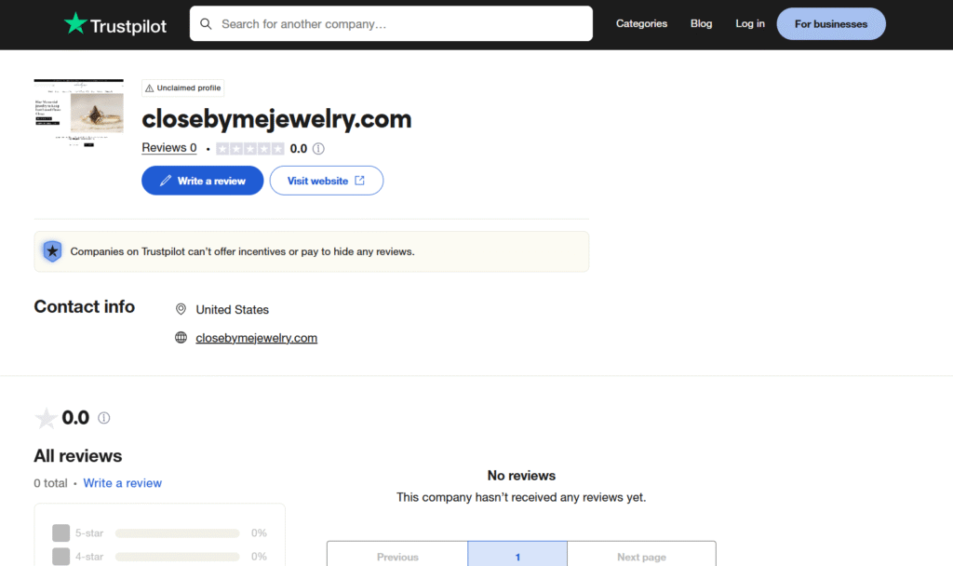The height and width of the screenshot is (566, 953).
Task: Click the search magnifier icon
Action: 206,23
